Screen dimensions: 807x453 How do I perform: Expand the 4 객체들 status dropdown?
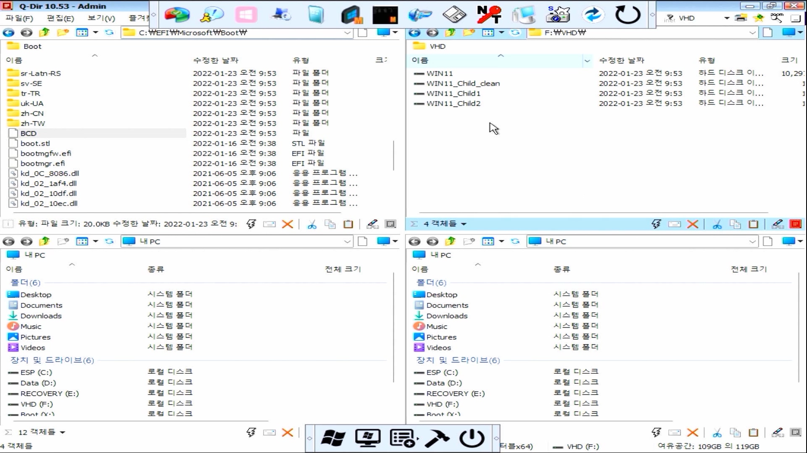pos(464,224)
